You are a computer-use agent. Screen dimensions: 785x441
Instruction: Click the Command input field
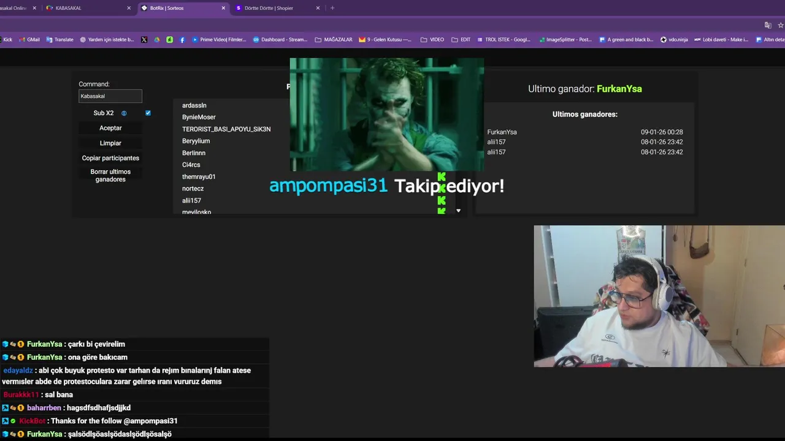pyautogui.click(x=110, y=96)
